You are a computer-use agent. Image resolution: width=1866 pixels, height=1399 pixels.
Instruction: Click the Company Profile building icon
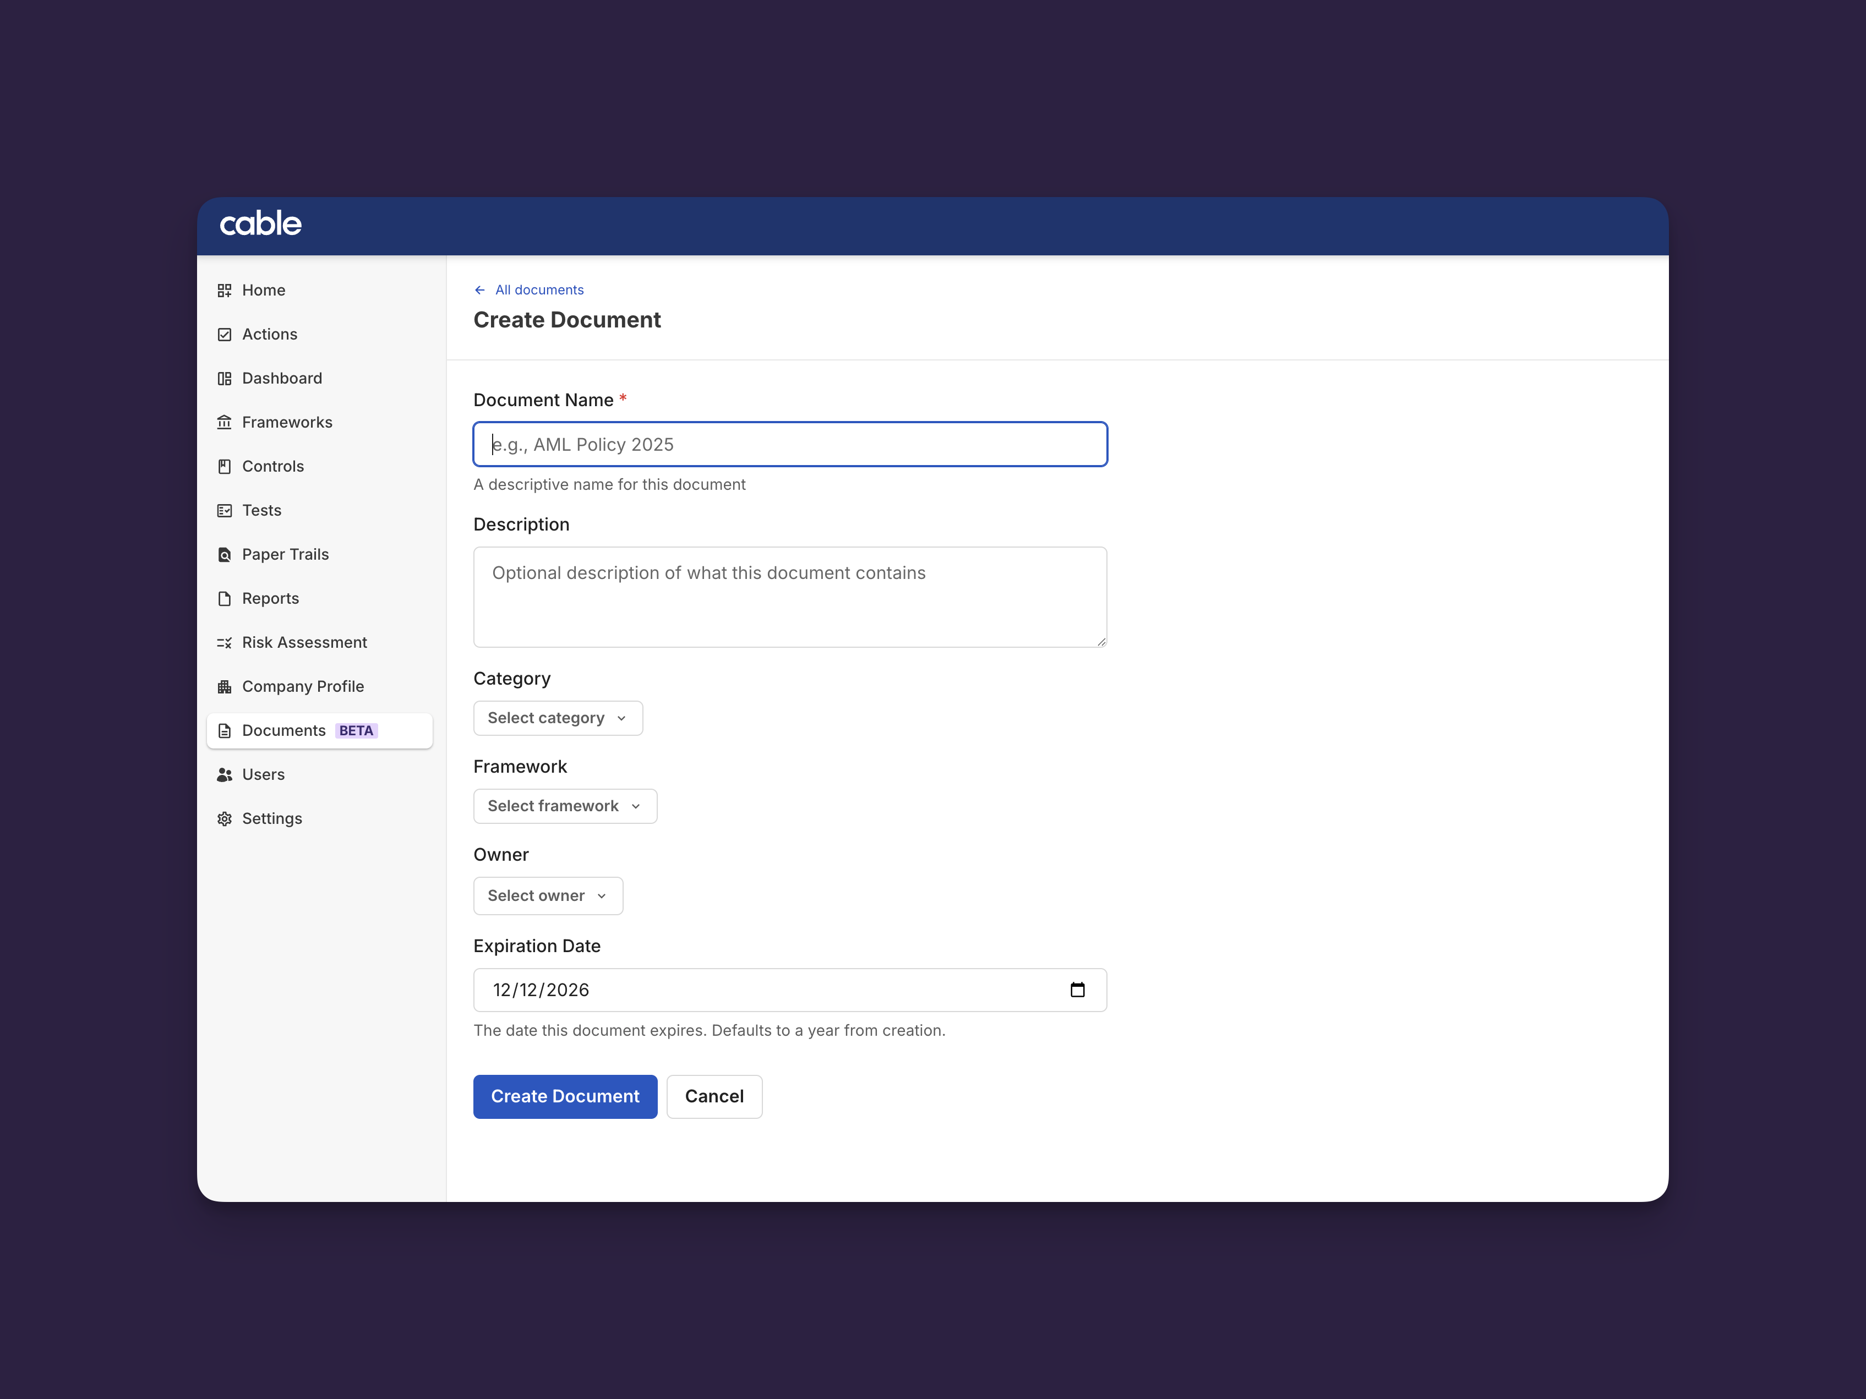[225, 686]
